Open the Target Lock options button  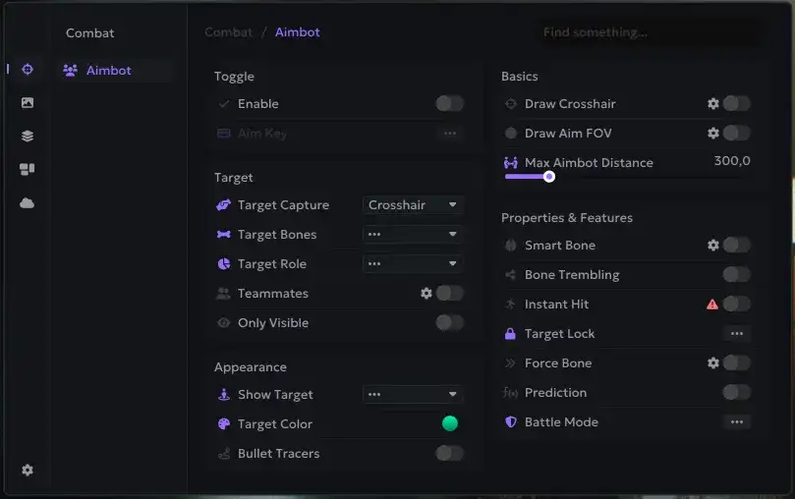(736, 334)
